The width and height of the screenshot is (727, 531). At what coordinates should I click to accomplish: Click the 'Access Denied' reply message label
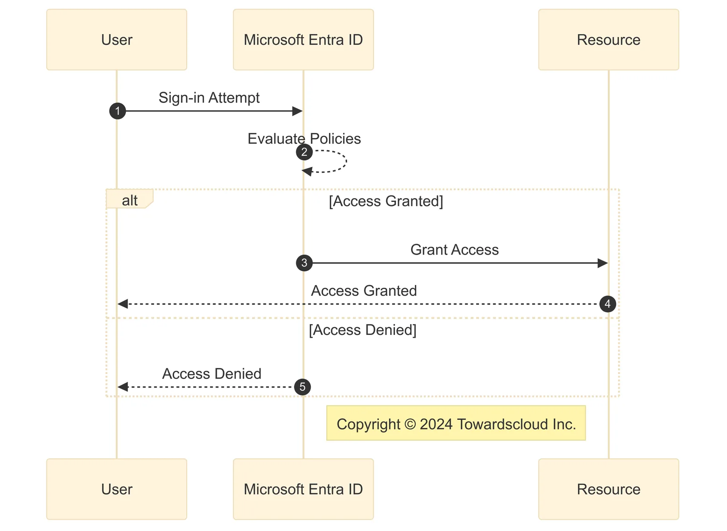(212, 374)
